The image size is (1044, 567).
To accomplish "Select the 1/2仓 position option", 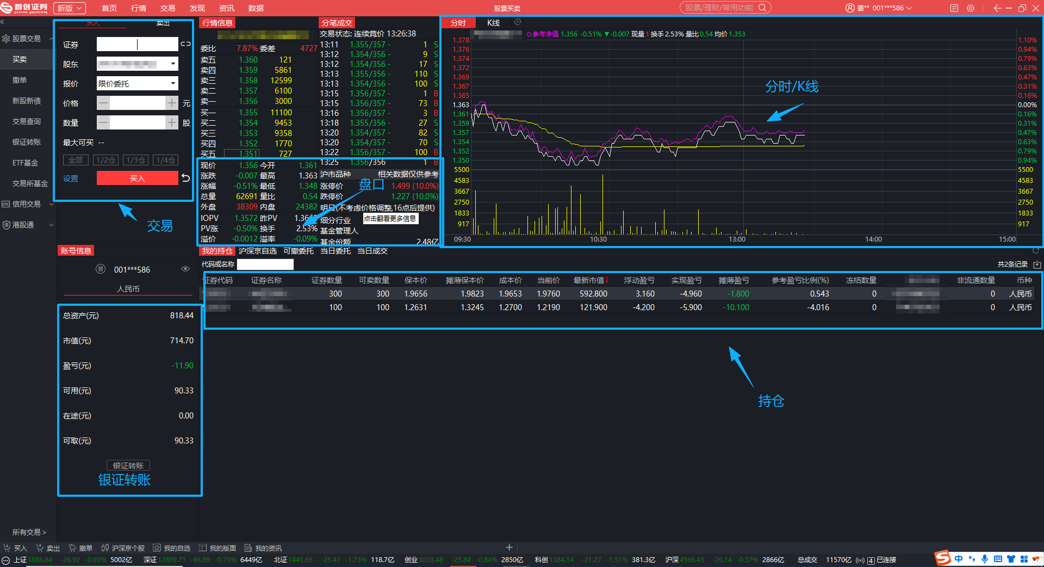I will [105, 160].
